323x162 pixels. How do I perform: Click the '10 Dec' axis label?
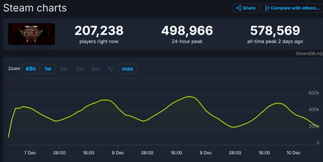point(294,153)
